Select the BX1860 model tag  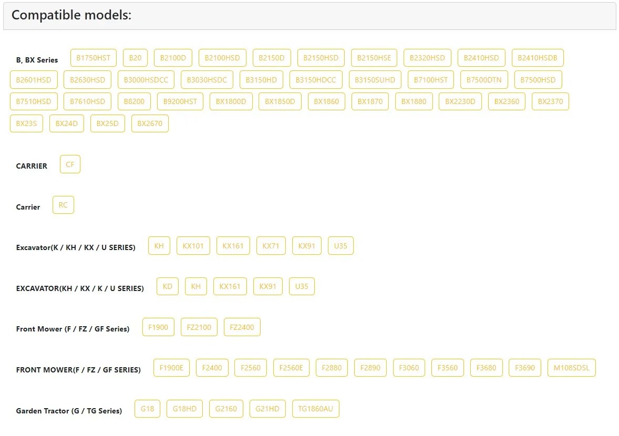point(326,101)
